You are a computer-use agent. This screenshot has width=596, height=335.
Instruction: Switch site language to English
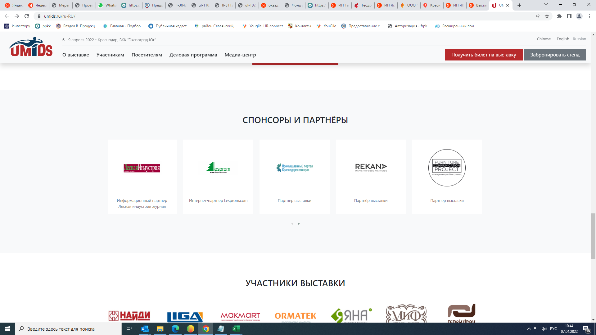[563, 39]
